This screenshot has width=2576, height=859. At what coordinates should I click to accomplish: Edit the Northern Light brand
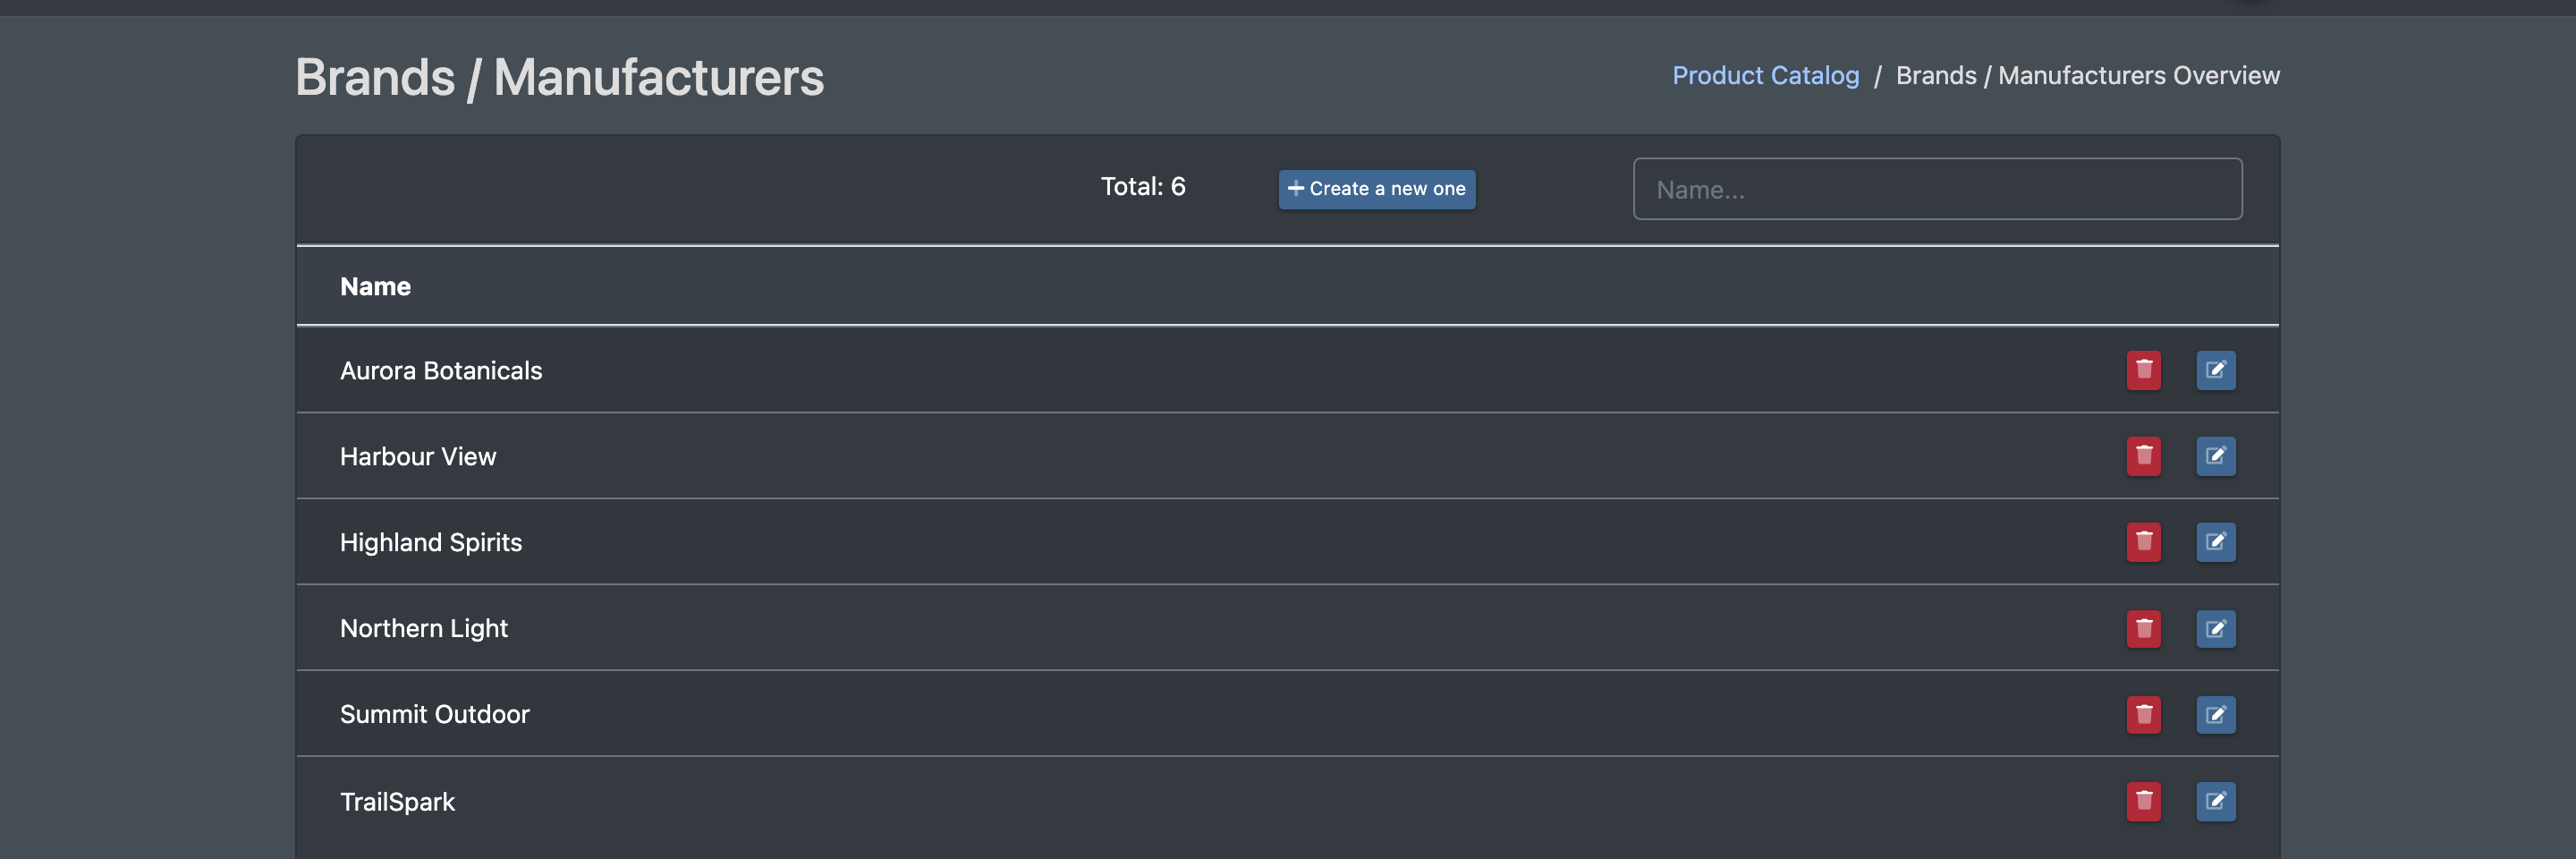tap(2215, 629)
